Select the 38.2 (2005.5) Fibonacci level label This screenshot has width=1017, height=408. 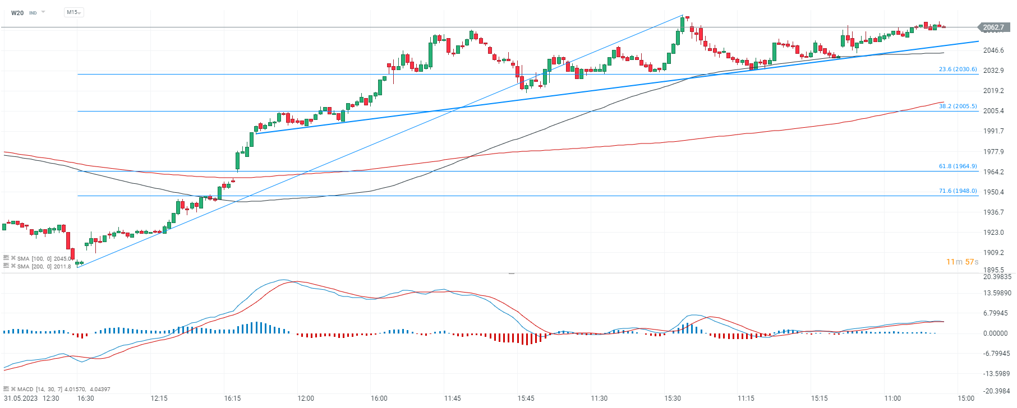coord(958,106)
